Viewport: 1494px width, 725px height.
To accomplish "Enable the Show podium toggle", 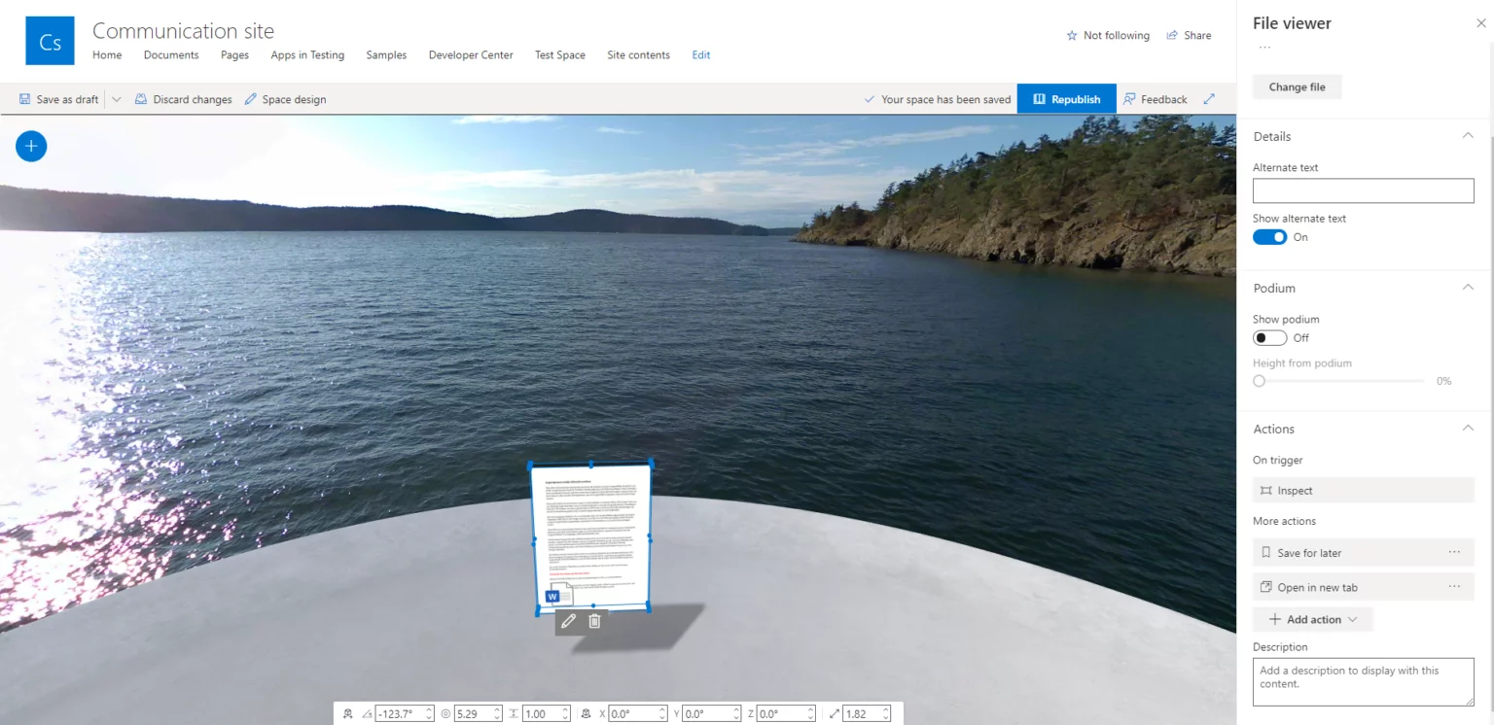I will [1269, 337].
